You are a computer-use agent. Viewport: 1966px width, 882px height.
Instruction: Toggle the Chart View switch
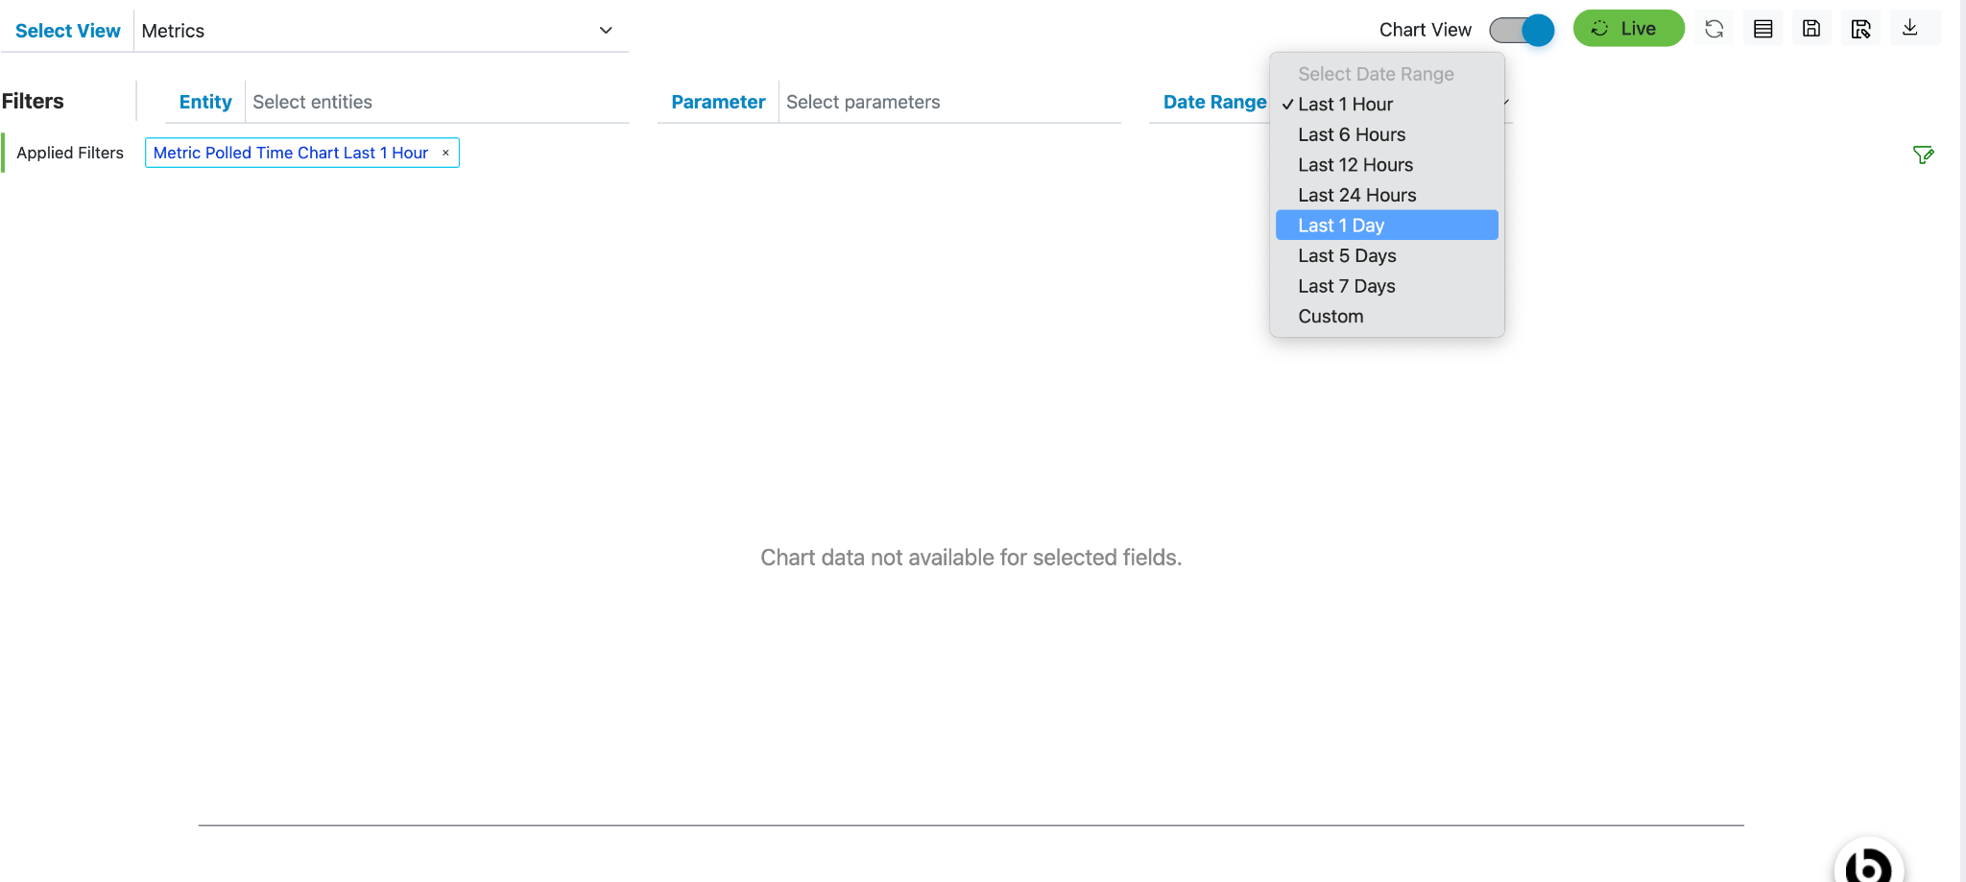(1522, 30)
